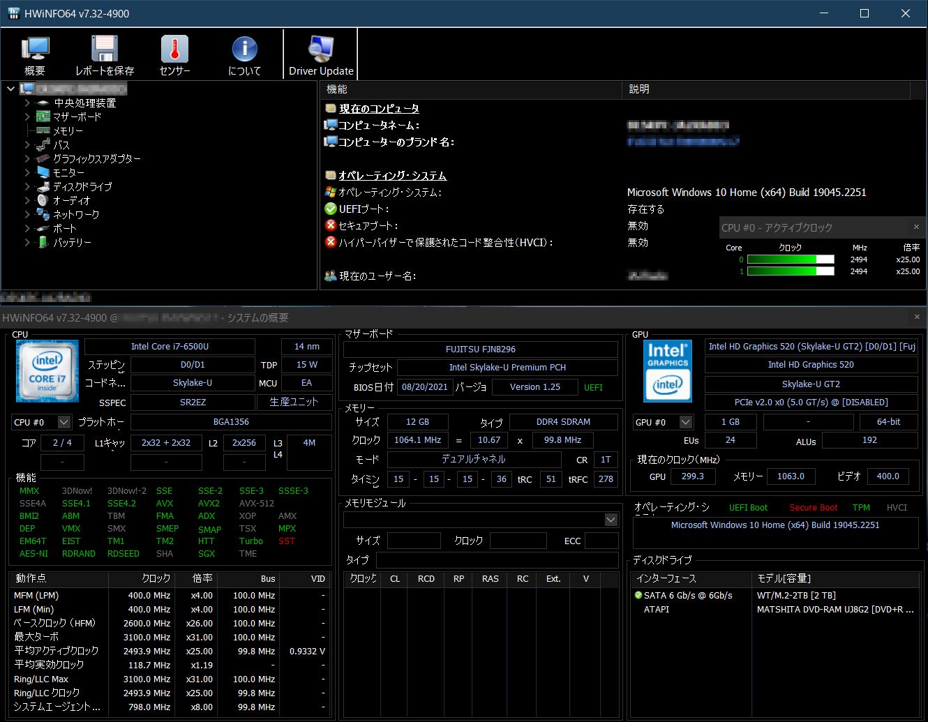Click the 中央処理装置 CPU chip icon

[x=43, y=103]
